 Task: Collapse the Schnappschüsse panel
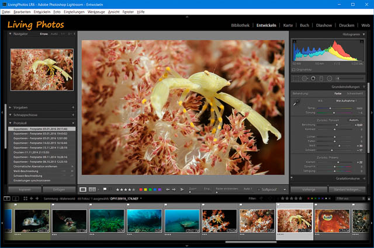(x=11, y=115)
